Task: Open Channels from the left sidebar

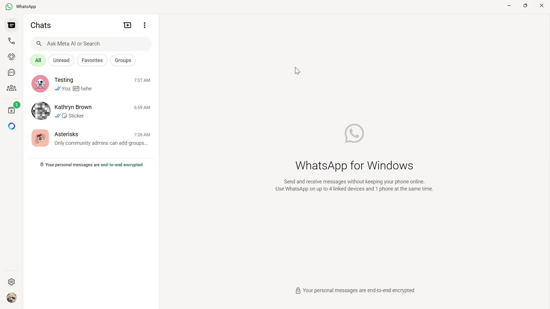Action: coord(11,72)
